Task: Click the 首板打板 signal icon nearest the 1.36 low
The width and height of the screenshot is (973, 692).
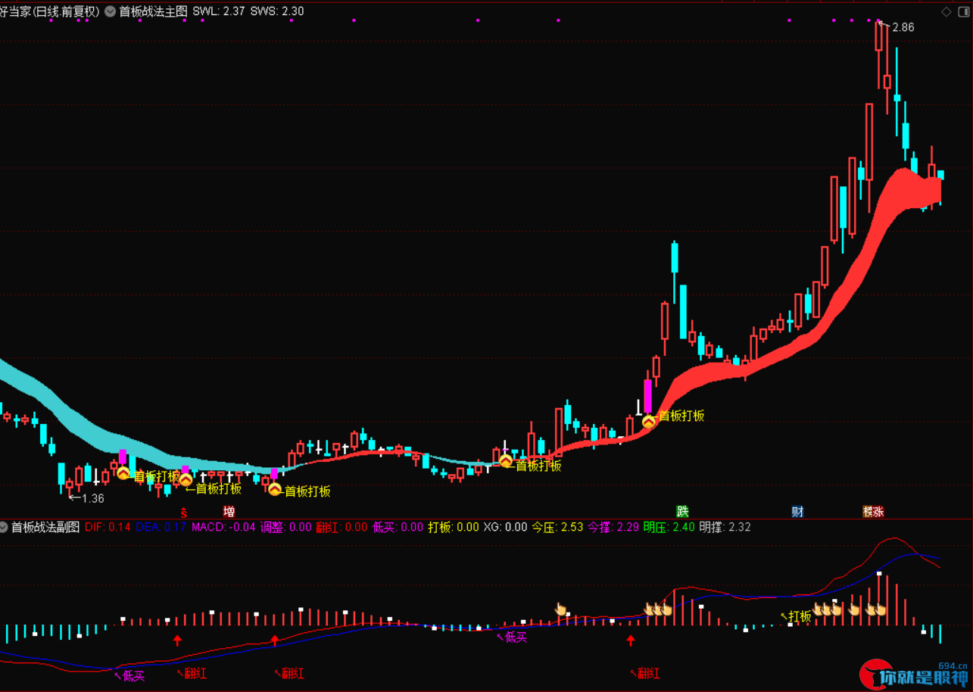Action: click(x=123, y=472)
